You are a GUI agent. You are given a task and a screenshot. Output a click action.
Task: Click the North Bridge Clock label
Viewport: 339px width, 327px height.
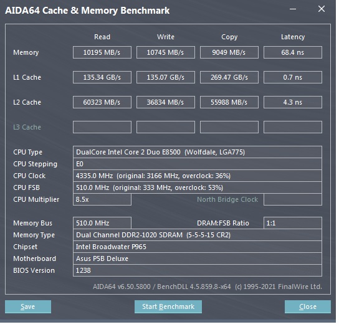click(x=227, y=199)
